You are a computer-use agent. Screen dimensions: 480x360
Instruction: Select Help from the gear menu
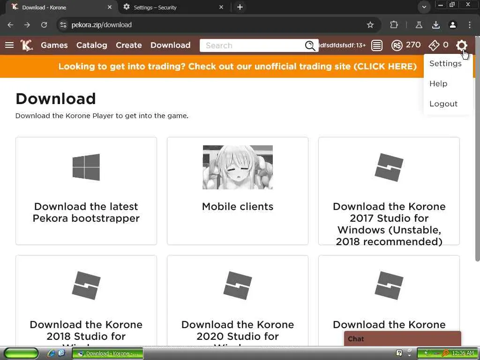point(438,83)
